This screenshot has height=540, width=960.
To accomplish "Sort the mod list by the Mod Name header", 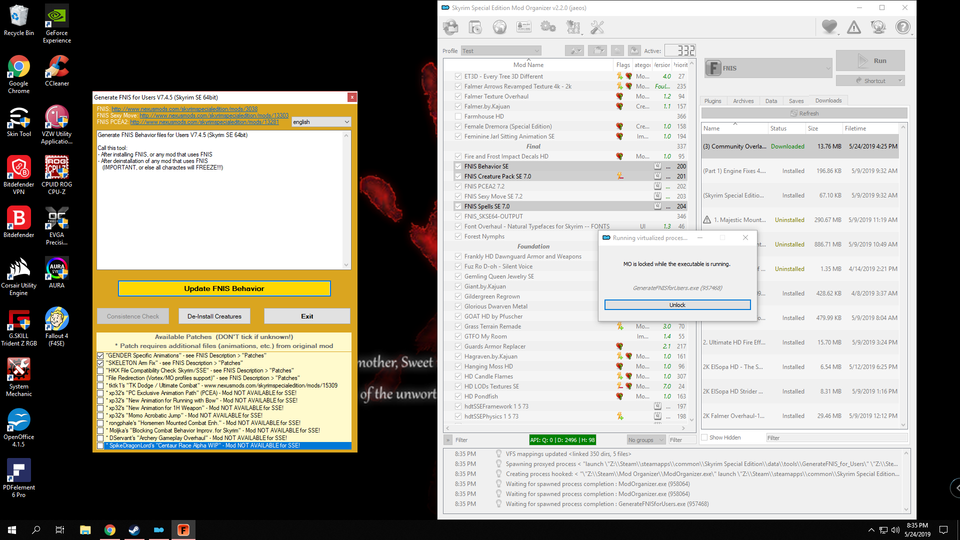I will pyautogui.click(x=528, y=65).
